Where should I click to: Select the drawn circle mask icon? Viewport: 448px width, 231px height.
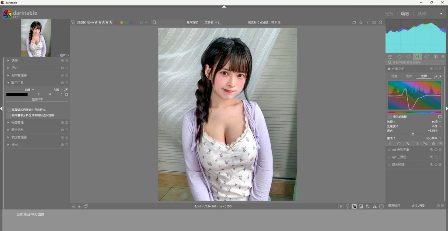tap(399, 143)
